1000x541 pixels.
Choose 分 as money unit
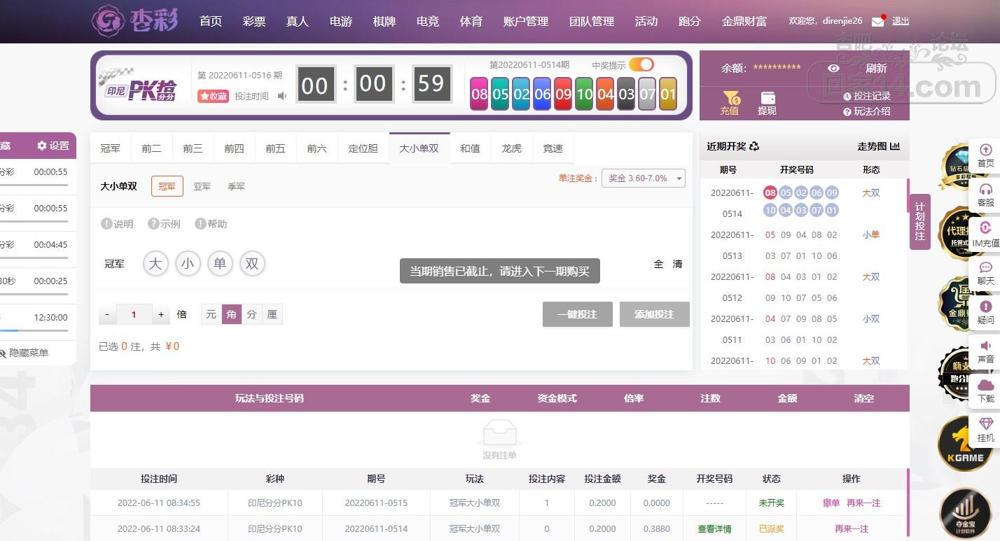click(252, 314)
